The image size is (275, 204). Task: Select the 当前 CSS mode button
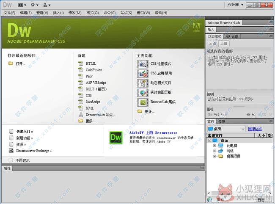[224, 44]
